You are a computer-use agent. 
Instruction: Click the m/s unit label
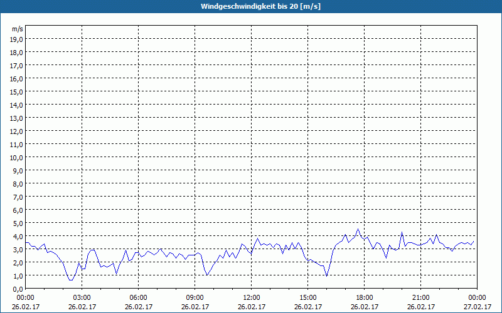click(18, 29)
